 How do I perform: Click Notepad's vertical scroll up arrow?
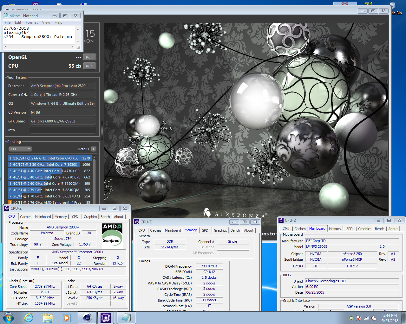click(x=78, y=29)
